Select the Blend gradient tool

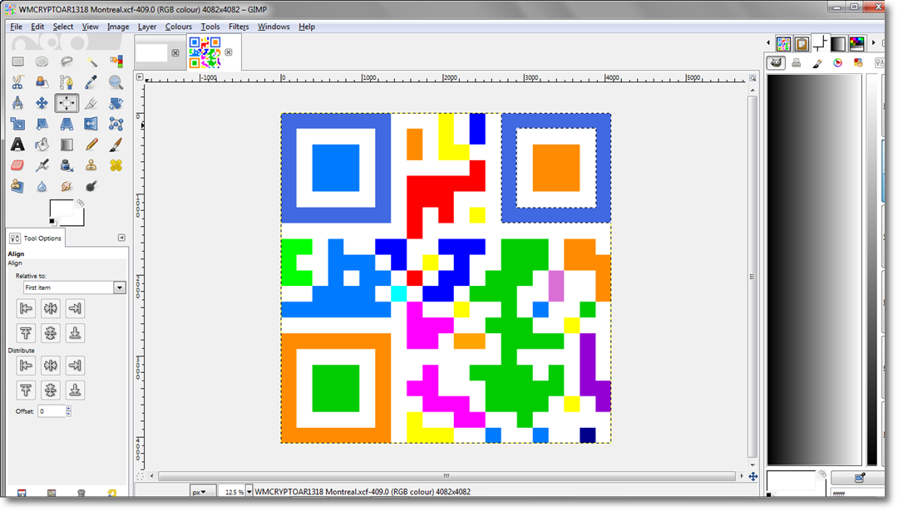pos(67,145)
